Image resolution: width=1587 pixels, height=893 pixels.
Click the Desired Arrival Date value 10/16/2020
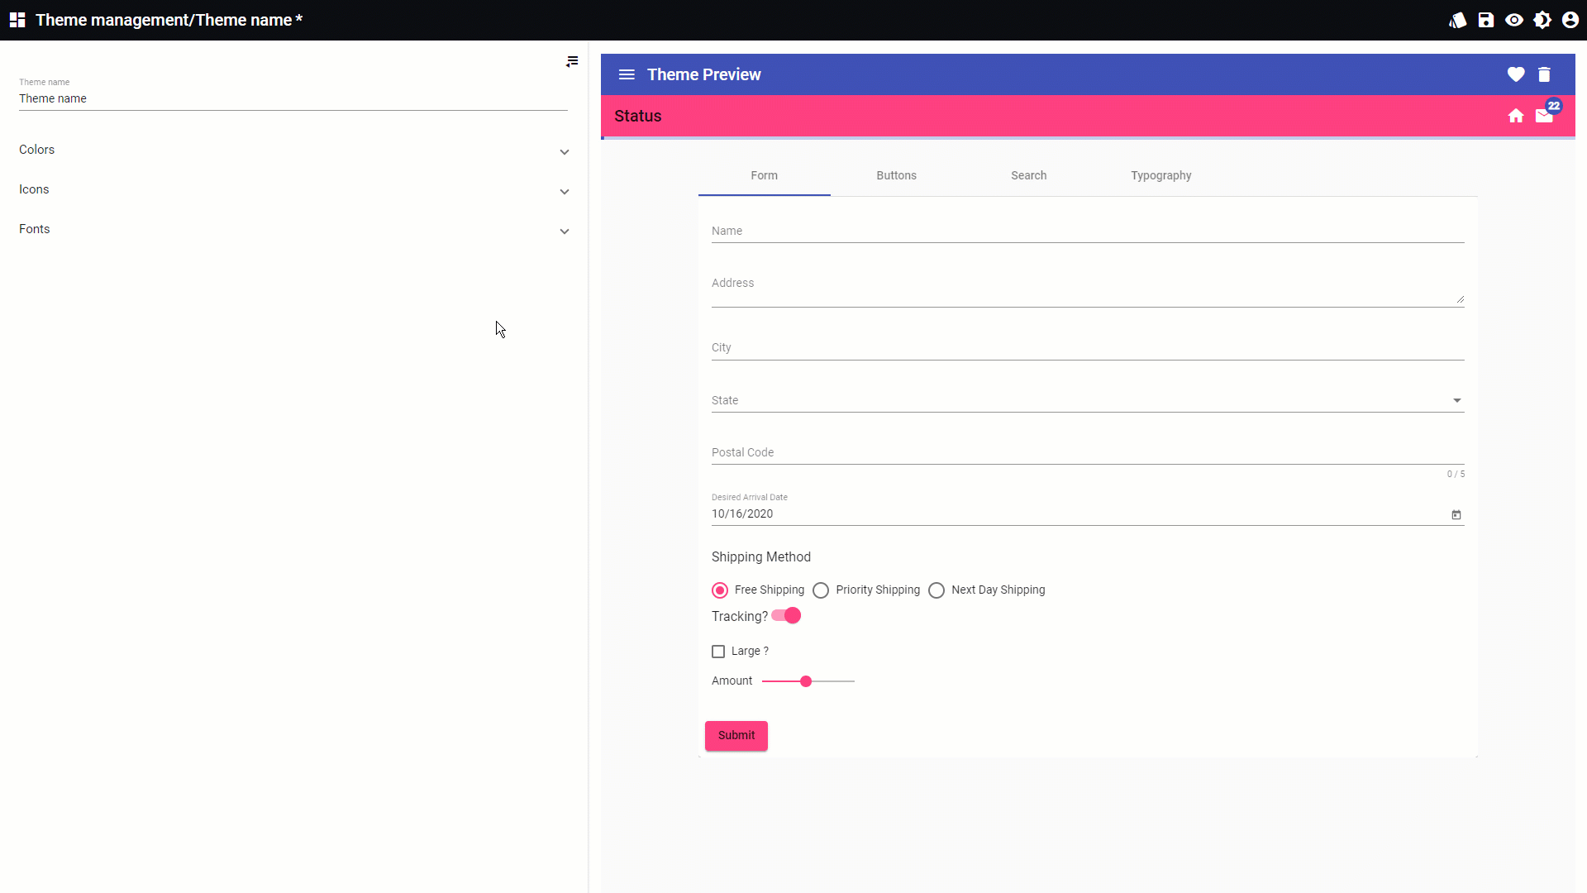(742, 513)
